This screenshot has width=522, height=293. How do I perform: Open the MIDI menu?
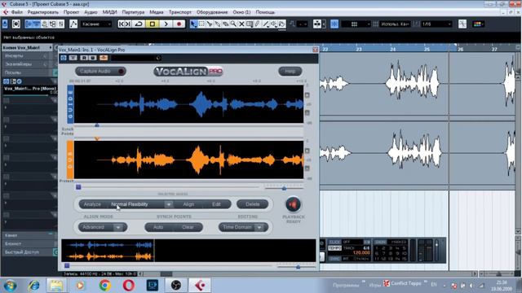(109, 12)
